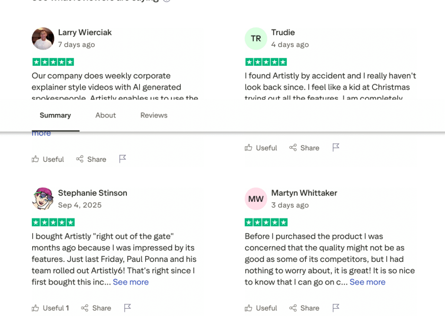The width and height of the screenshot is (445, 335).
Task: Mark Larry Wierciak's review as useful
Action: [48, 159]
